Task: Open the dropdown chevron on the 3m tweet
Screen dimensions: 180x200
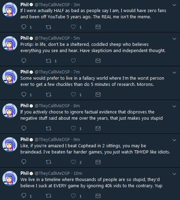Action: click(x=174, y=5)
